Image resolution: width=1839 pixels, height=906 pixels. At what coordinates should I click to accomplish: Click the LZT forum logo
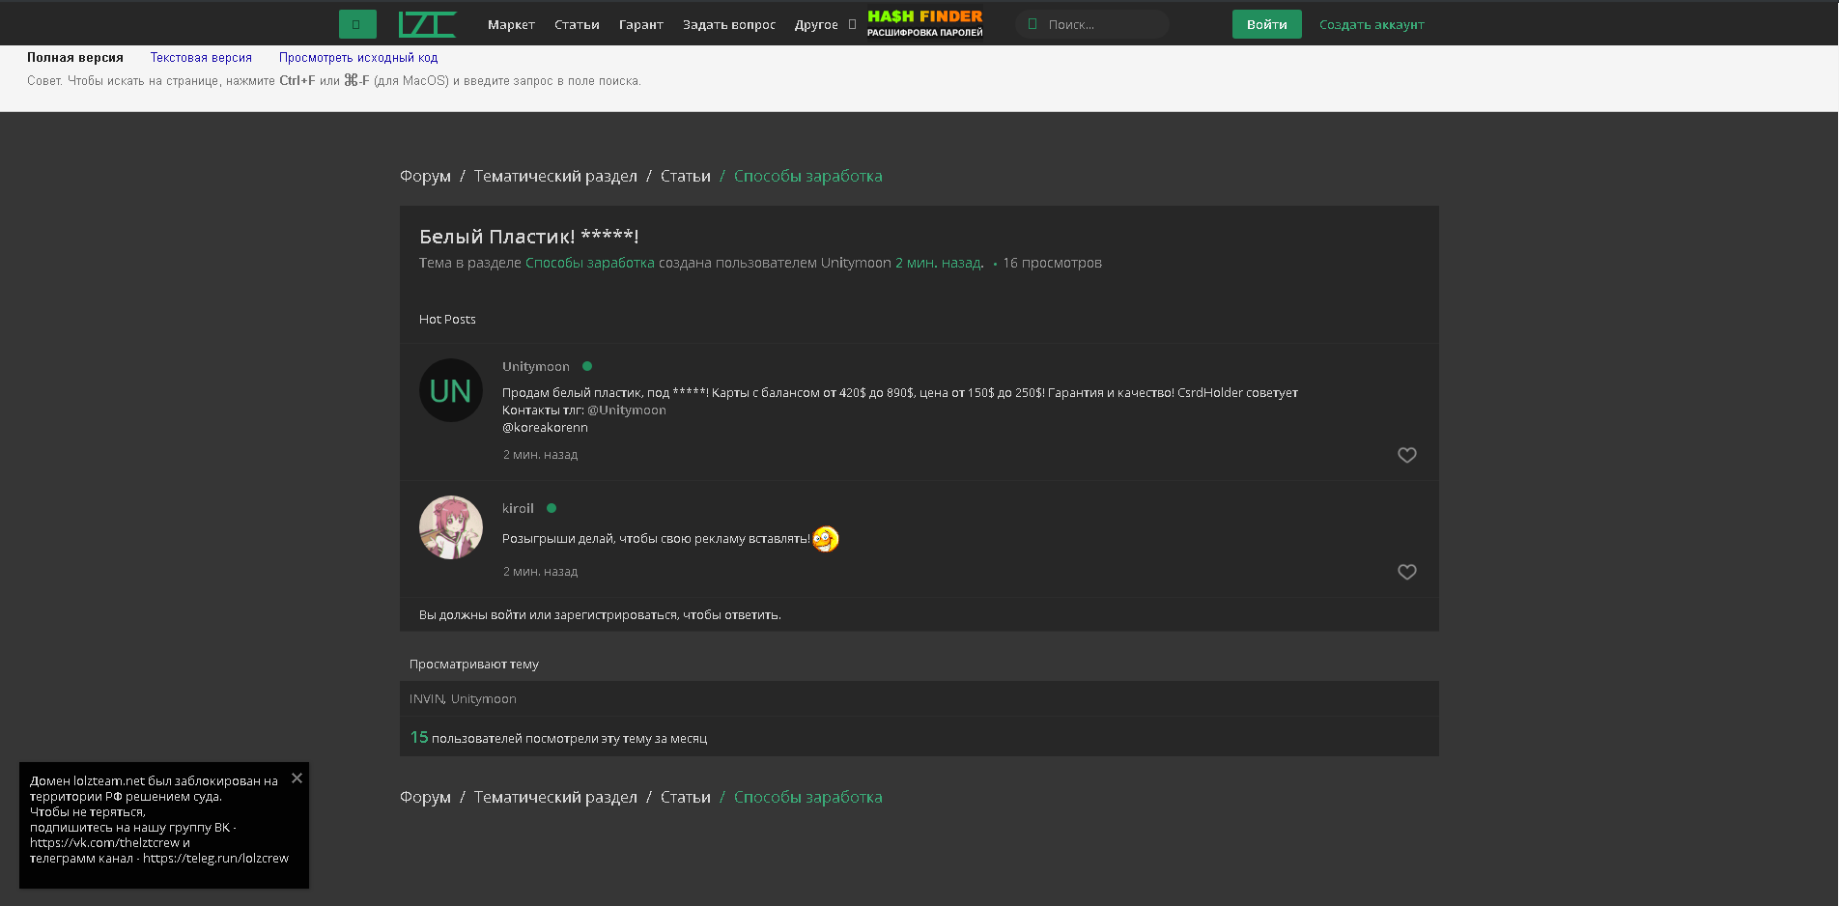(x=427, y=24)
